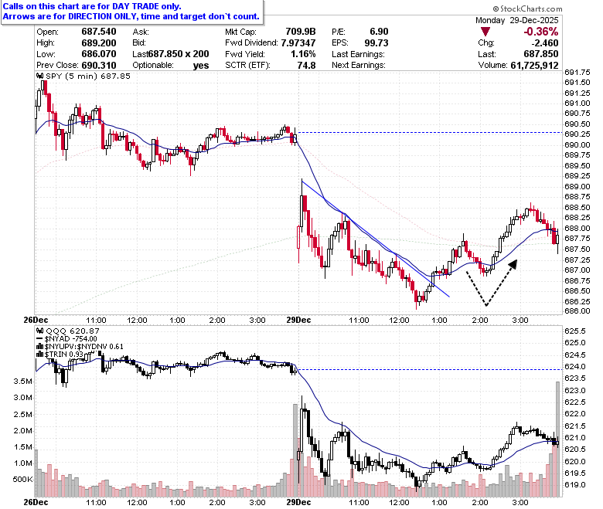Click the Volume 61,725,912 value
The height and width of the screenshot is (509, 603).
[534, 66]
